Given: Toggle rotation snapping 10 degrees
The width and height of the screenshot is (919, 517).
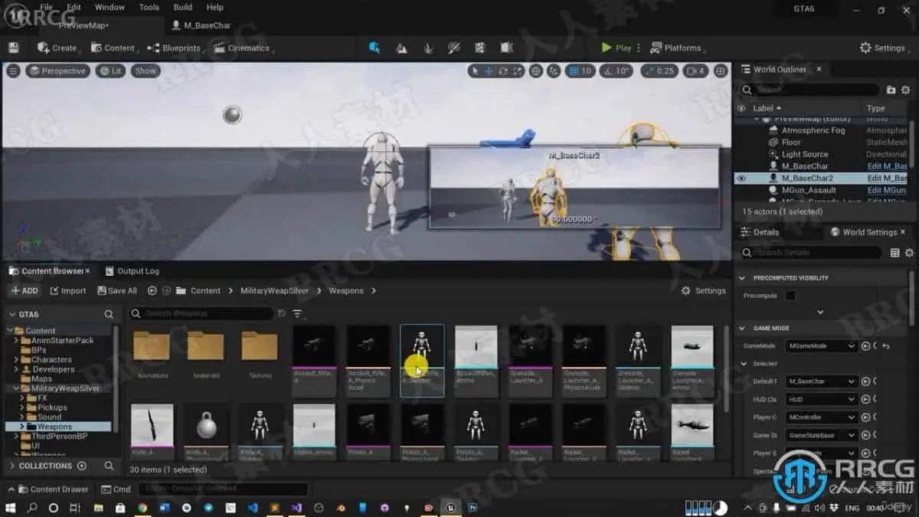Looking at the screenshot, I should 616,70.
